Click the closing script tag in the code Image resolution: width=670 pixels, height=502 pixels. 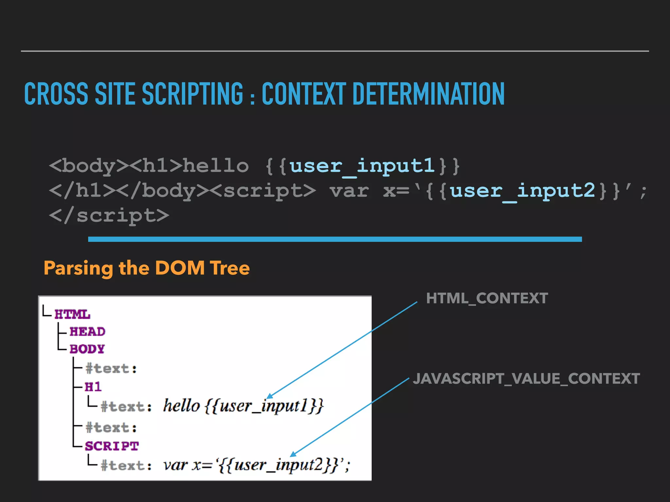tap(109, 216)
